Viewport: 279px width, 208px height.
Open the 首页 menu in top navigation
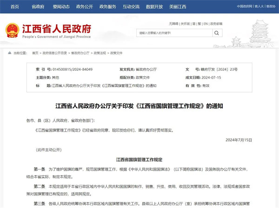point(15,7)
